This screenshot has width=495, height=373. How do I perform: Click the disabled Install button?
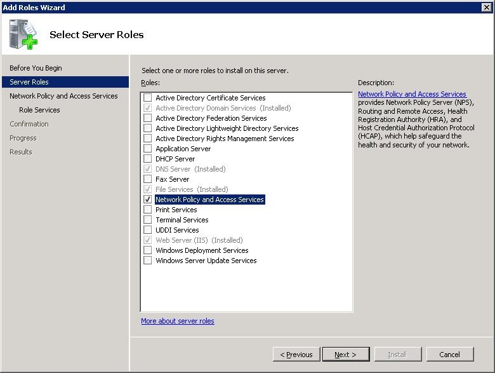click(398, 355)
